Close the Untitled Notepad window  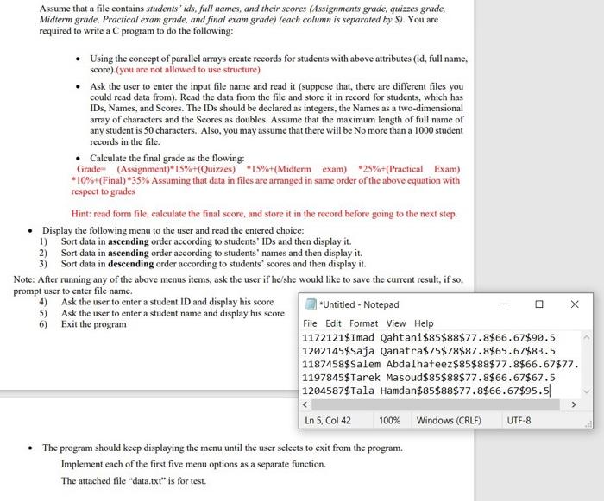575,304
